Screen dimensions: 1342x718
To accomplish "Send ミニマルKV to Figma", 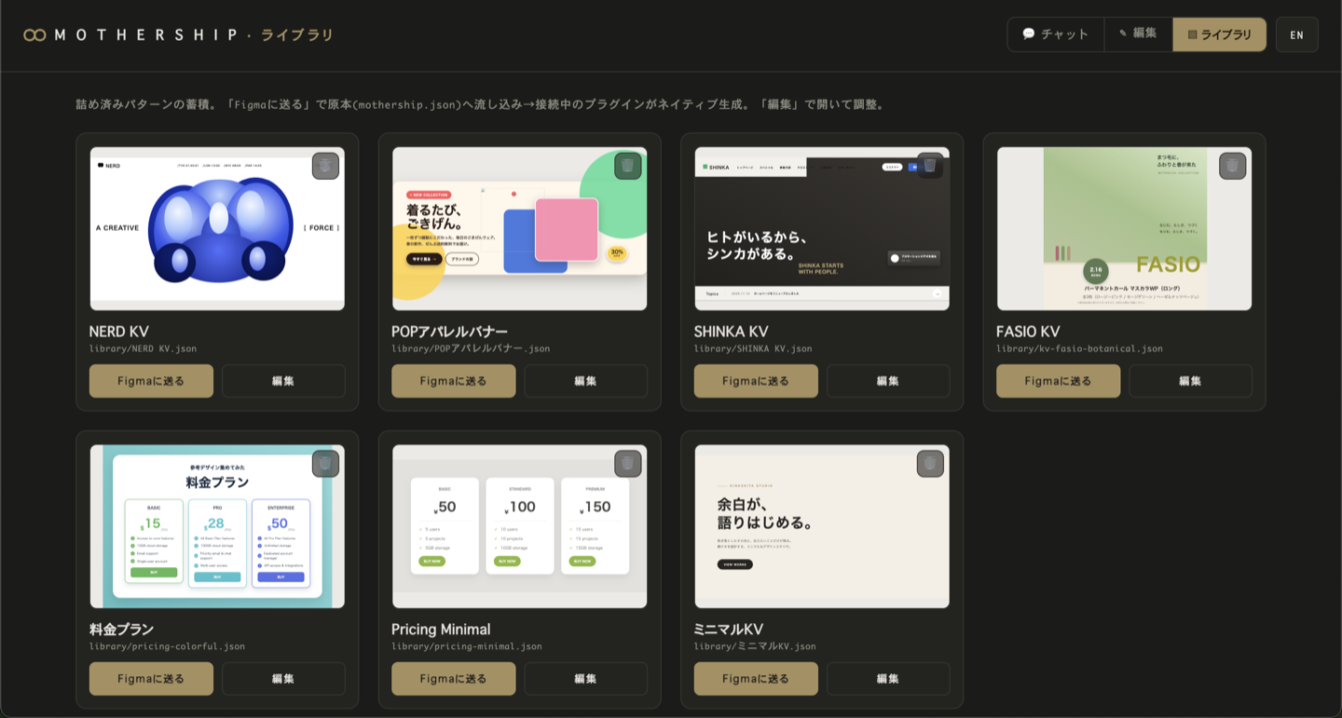I will point(756,679).
